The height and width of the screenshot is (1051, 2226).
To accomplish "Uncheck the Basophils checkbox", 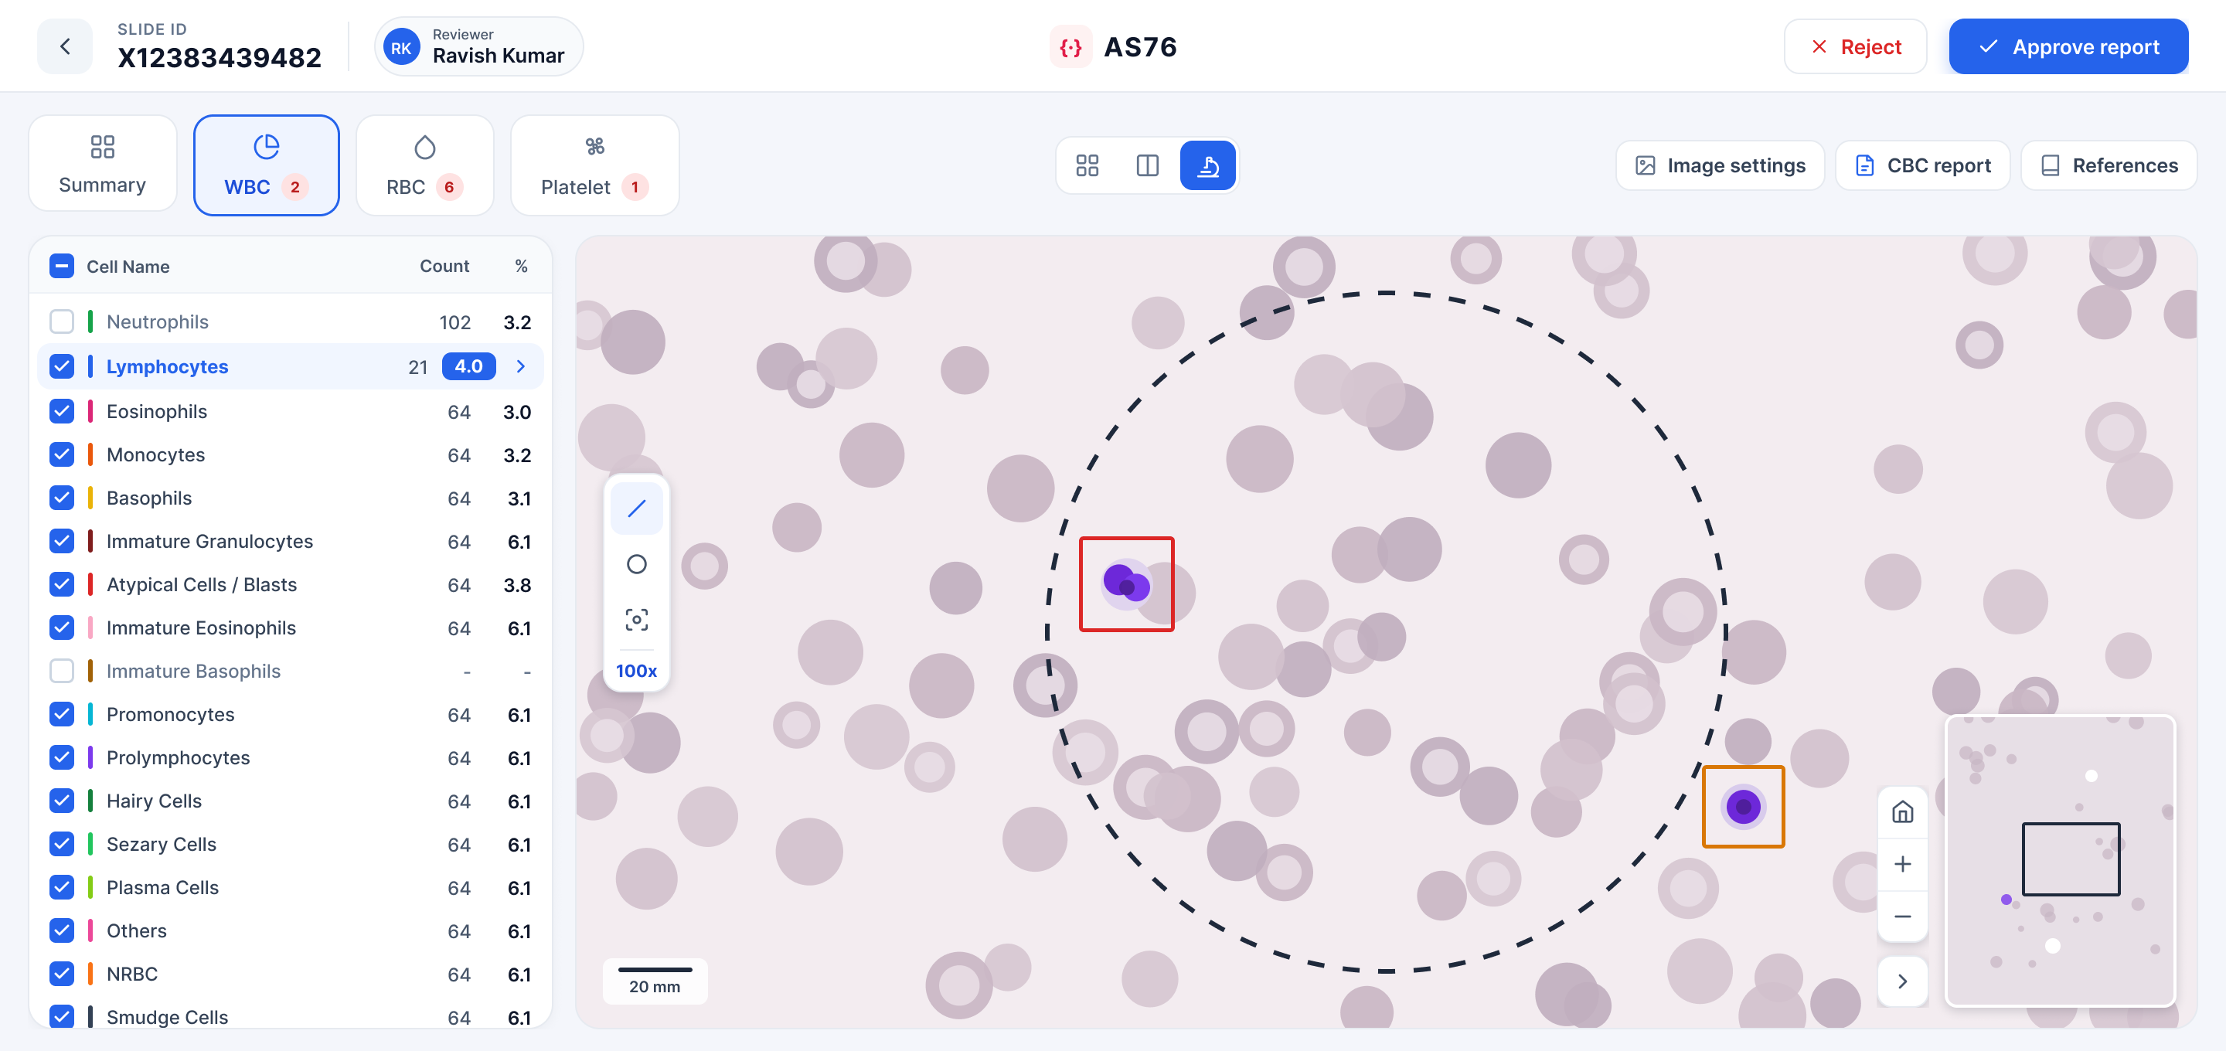I will [61, 498].
